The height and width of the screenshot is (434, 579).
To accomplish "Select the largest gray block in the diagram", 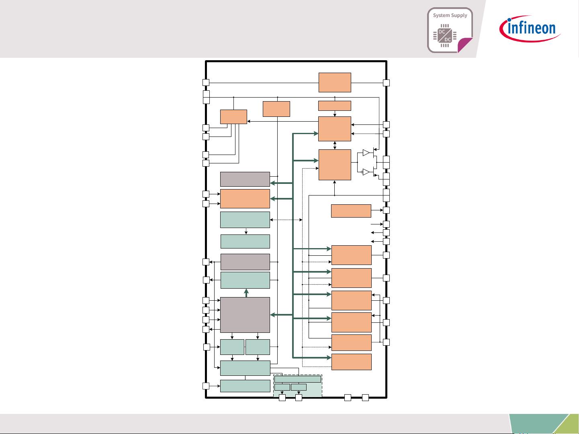I will point(245,315).
